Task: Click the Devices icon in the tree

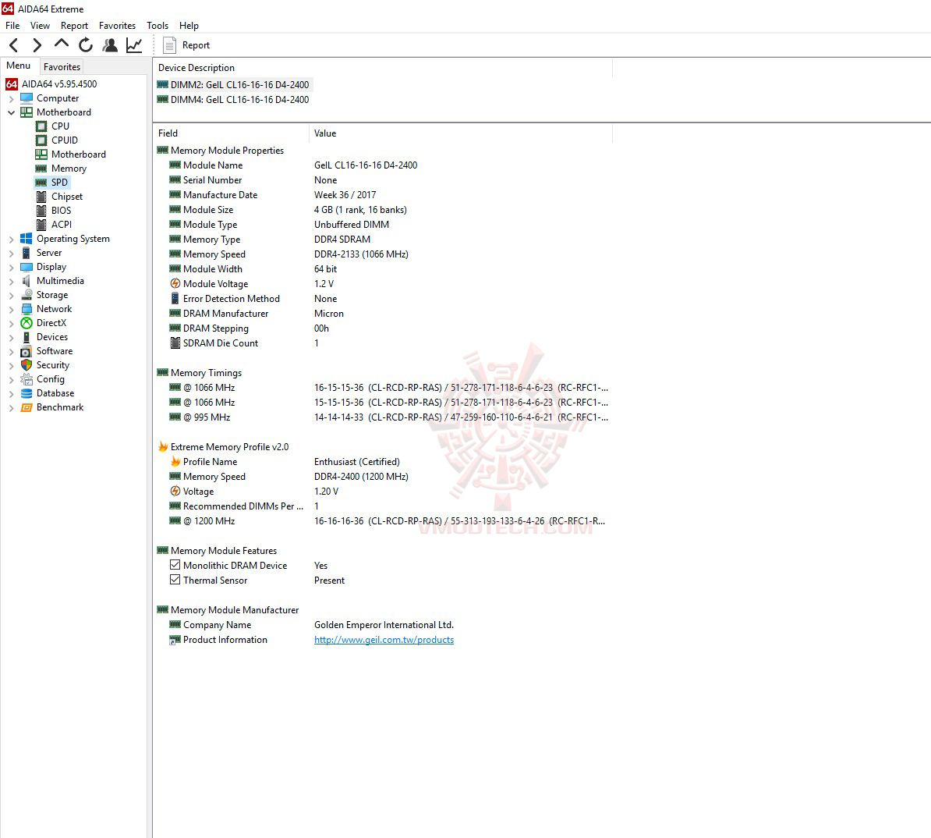Action: 27,337
